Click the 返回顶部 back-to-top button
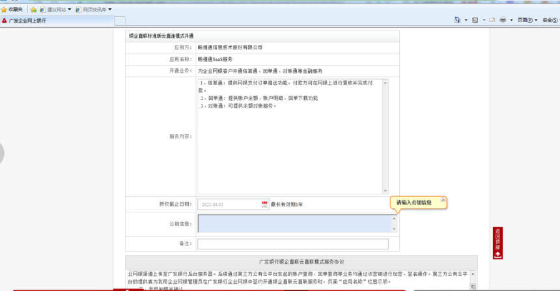This screenshot has height=291, width=560. [x=498, y=243]
